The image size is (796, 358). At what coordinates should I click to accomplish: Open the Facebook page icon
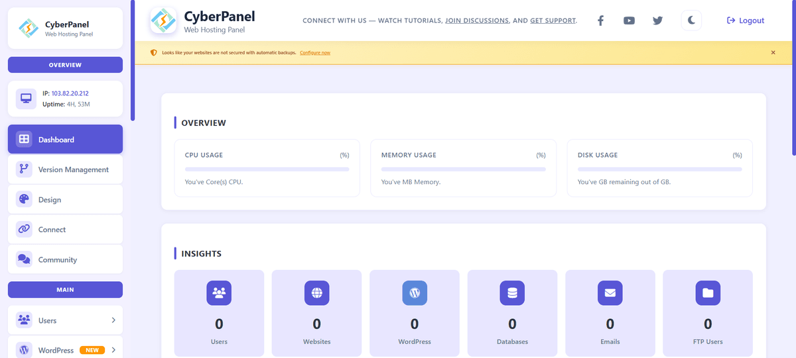click(600, 21)
